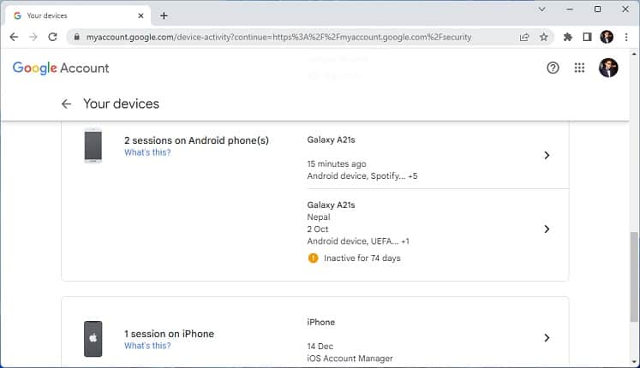Click the Your devices page title

(x=121, y=104)
